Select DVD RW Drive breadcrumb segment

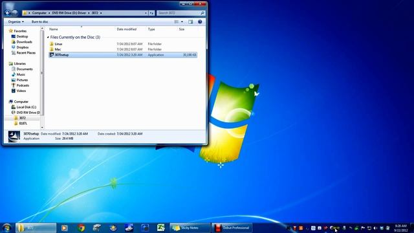point(69,13)
